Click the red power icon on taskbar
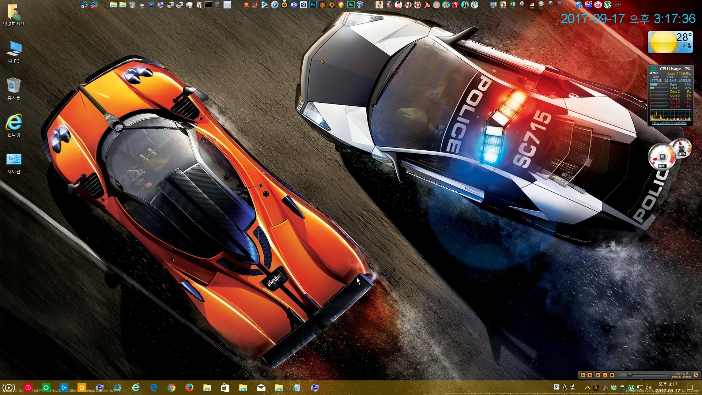 28,388
